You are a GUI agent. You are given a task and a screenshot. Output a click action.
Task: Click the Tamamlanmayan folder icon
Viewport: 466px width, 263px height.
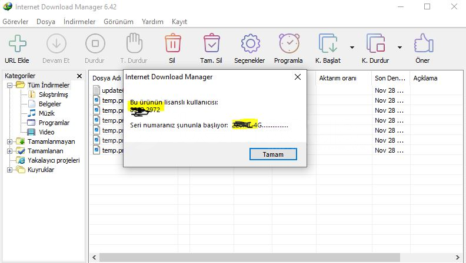coord(21,141)
